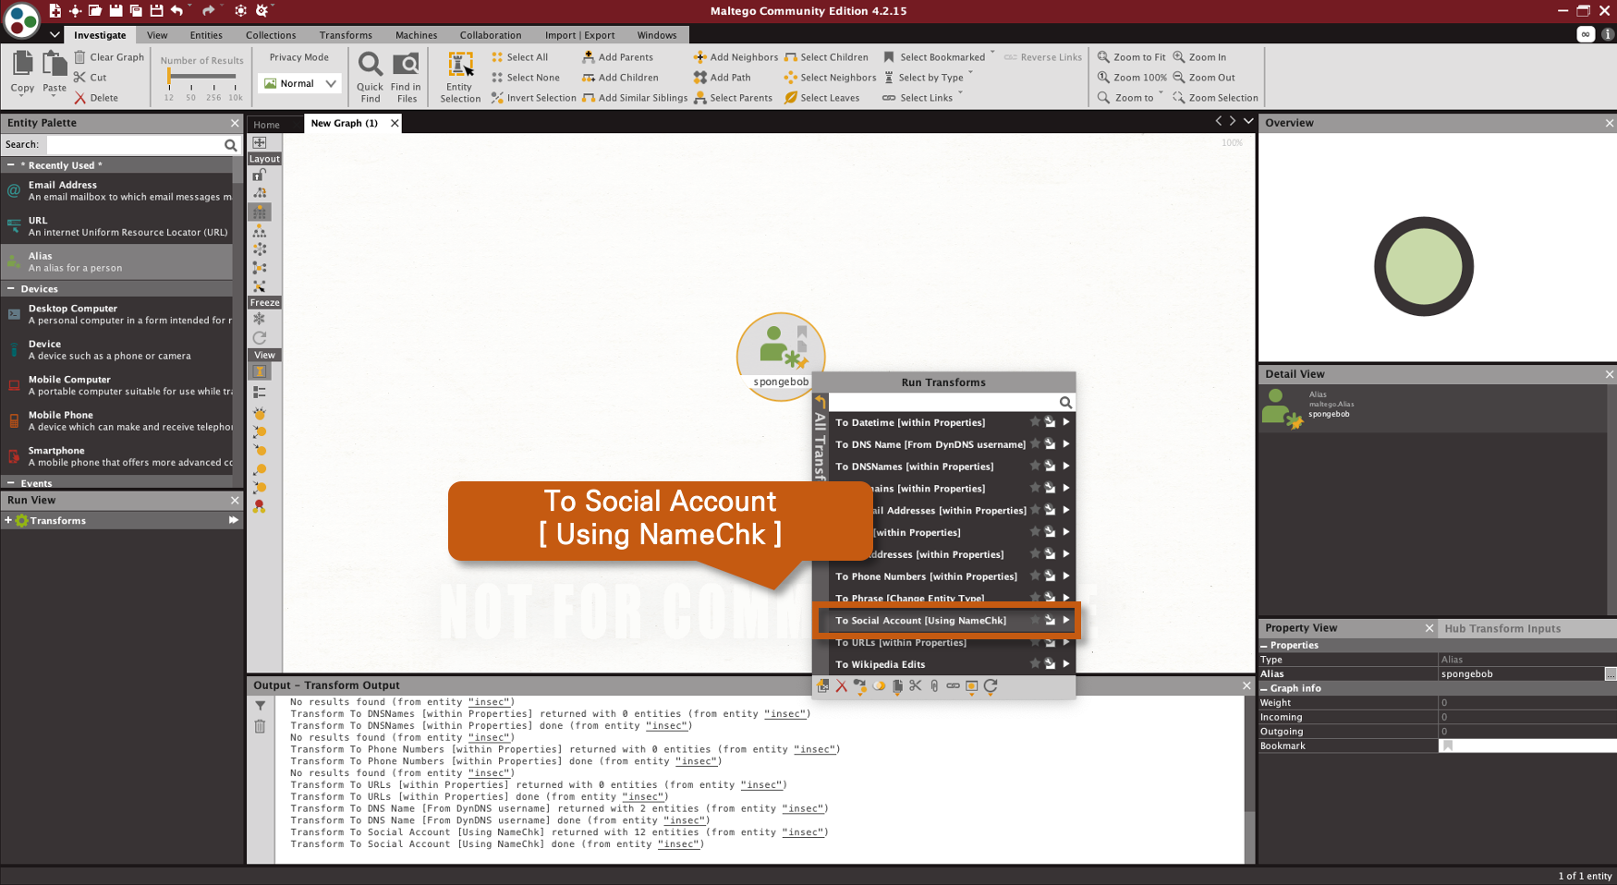This screenshot has width=1617, height=885.
Task: Activate the Entity Selection tool
Action: tap(460, 78)
